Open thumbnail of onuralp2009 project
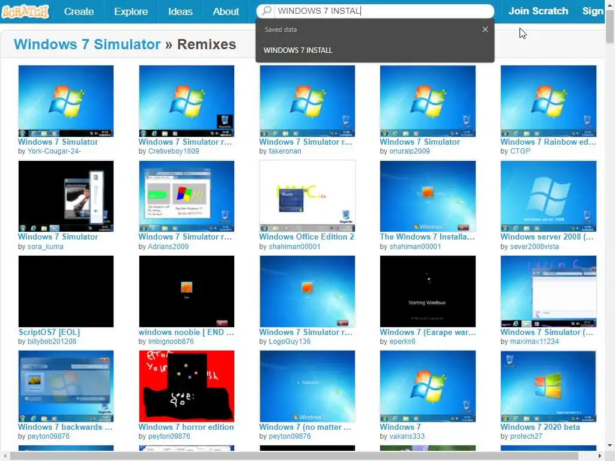615x461 pixels. 428,101
